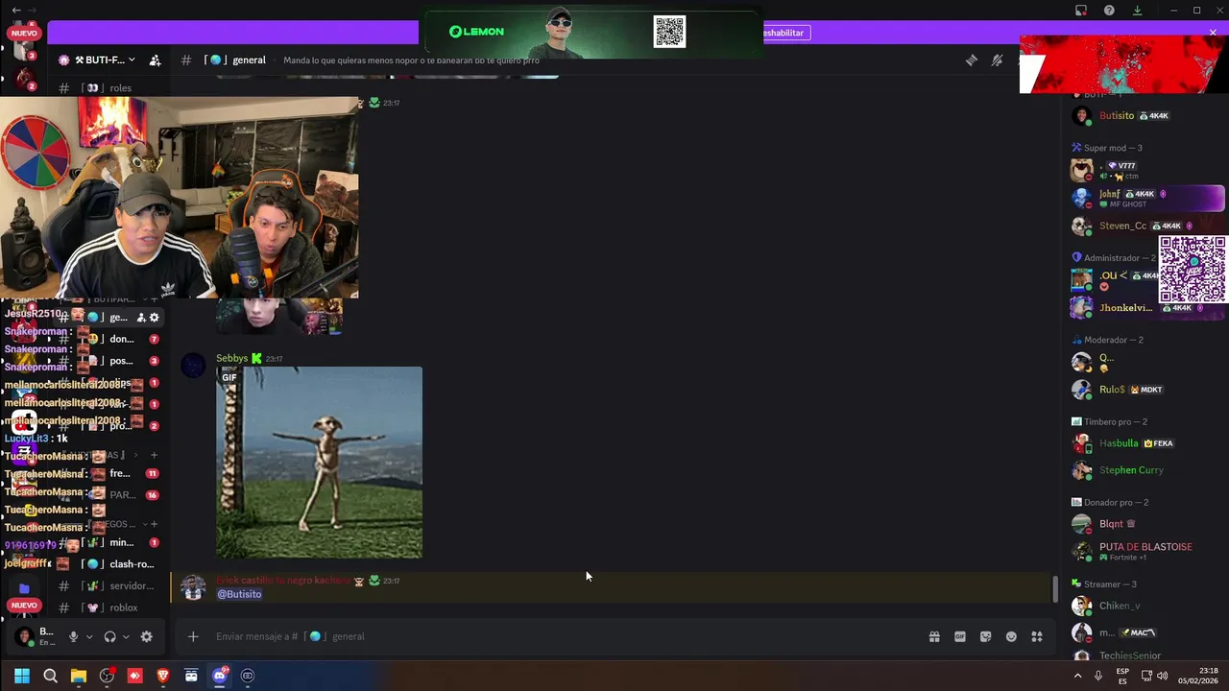The width and height of the screenshot is (1229, 691).
Task: Click Sebbys avatar beside the GIF message
Action: pyautogui.click(x=193, y=365)
